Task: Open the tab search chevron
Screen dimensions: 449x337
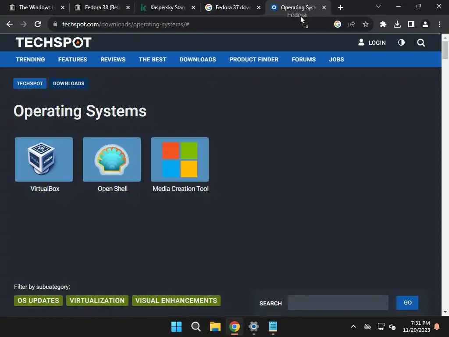Action: [378, 6]
